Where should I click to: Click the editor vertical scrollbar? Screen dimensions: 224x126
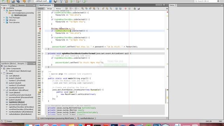[x=166, y=96]
